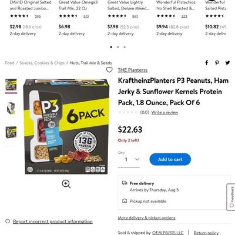Go to third carousel page dot
This screenshot has width=235, height=235.
pos(125,47)
